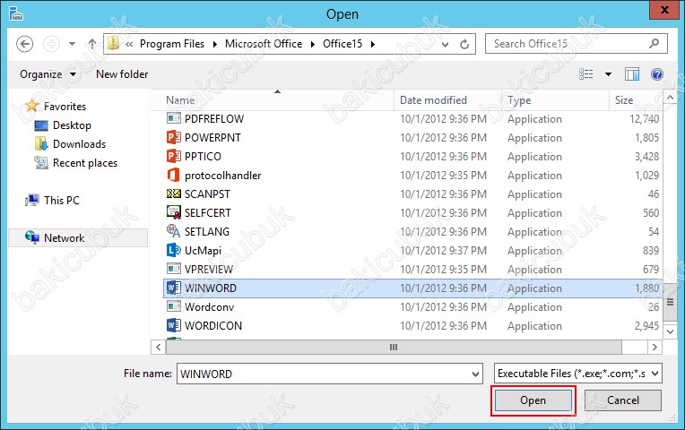The height and width of the screenshot is (430, 685).
Task: Select the SETLANG language icon
Action: [173, 231]
